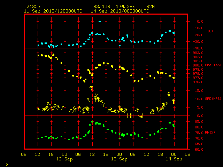
Task: Click the 60.0 humidity tick label
Action: coord(199,150)
